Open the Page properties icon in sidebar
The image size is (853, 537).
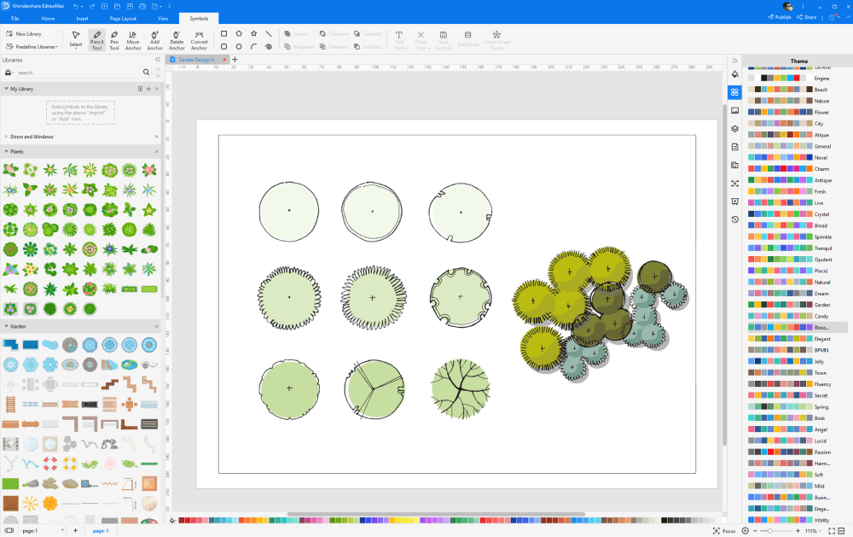pos(735,147)
